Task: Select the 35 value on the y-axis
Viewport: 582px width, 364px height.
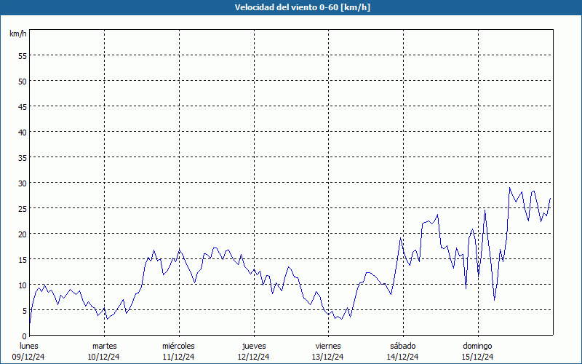Action: (23, 157)
